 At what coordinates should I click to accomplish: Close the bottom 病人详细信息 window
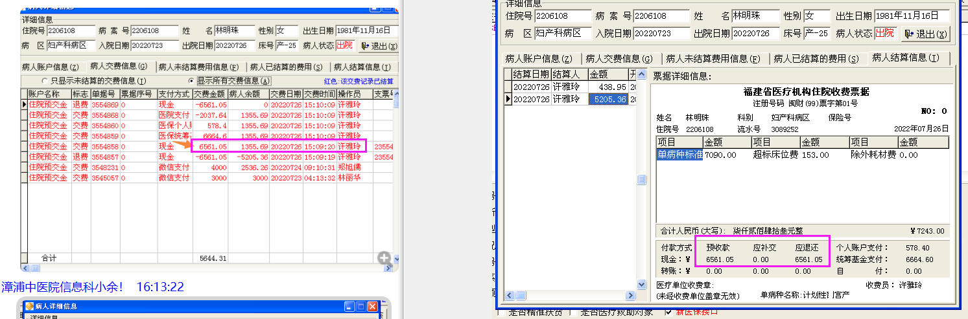[x=373, y=306]
